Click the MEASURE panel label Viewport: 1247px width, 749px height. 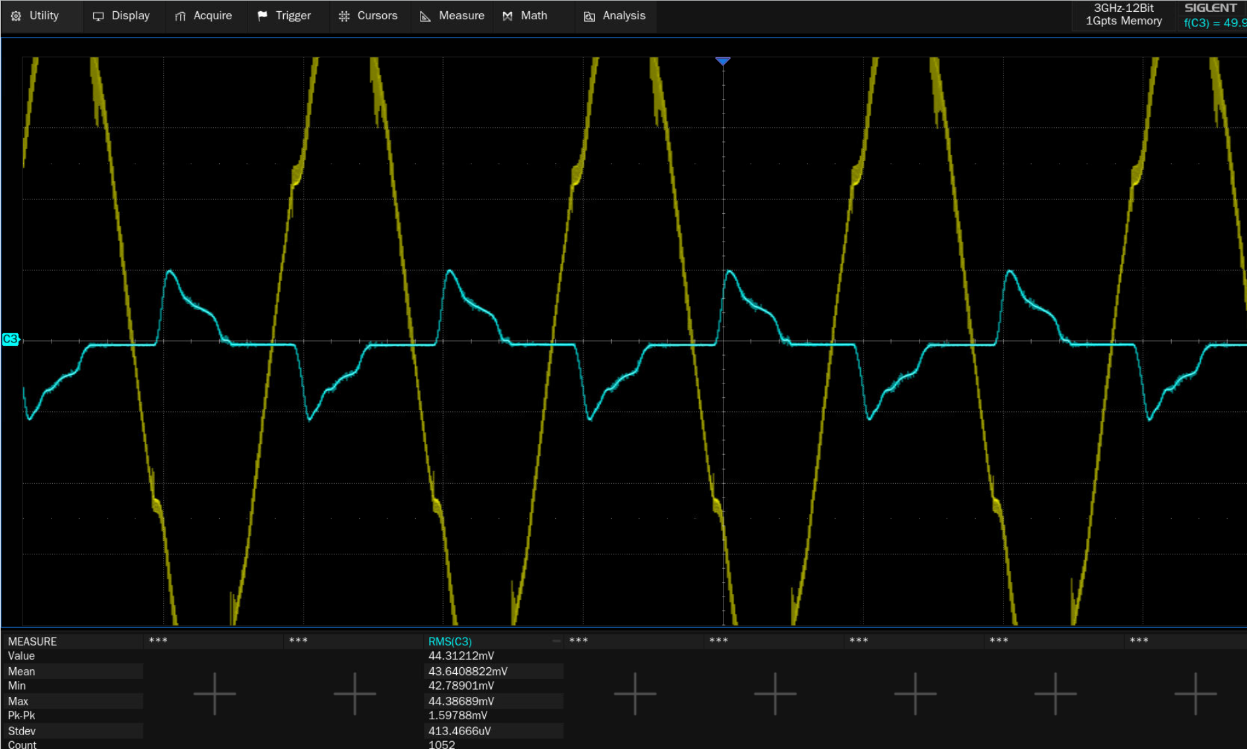32,641
